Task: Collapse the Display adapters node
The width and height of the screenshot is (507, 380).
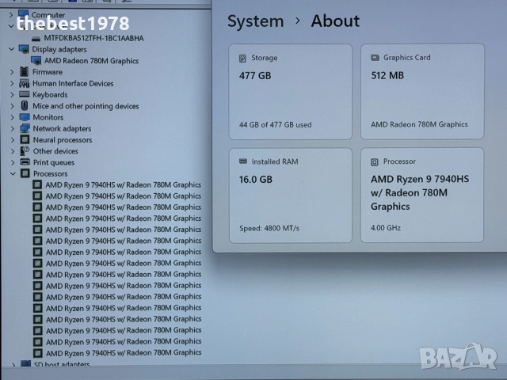Action: click(12, 49)
